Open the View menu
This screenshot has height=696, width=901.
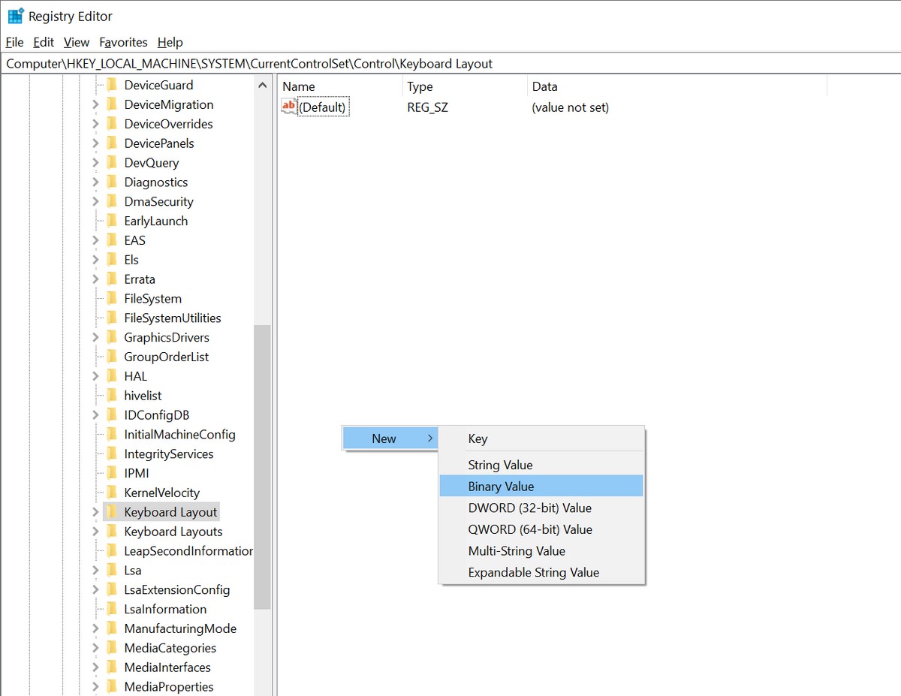point(77,42)
